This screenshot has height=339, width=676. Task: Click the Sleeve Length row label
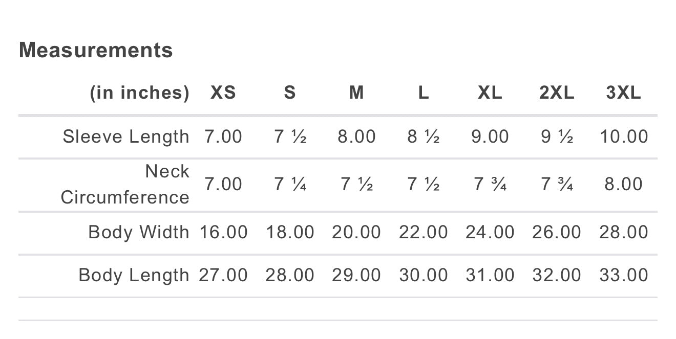coord(126,137)
